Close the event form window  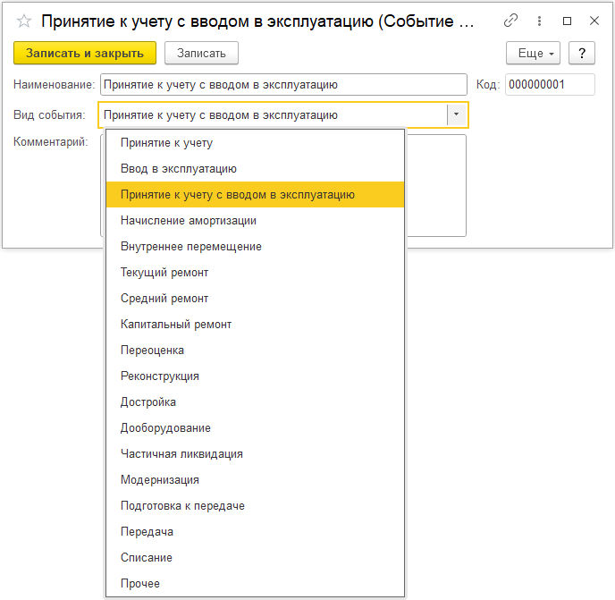[x=594, y=21]
